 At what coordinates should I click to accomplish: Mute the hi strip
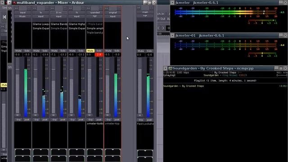72,51
